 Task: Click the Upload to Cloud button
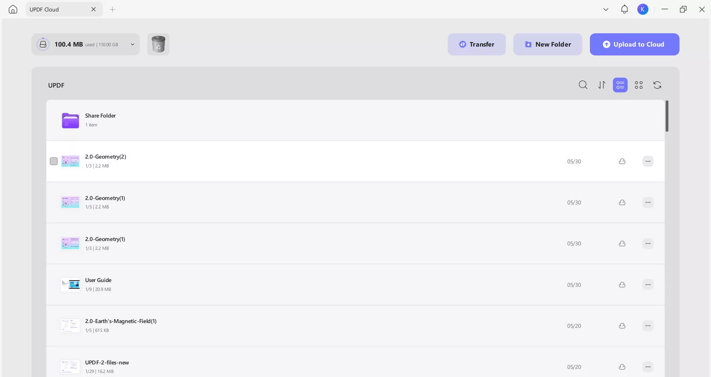pos(634,44)
